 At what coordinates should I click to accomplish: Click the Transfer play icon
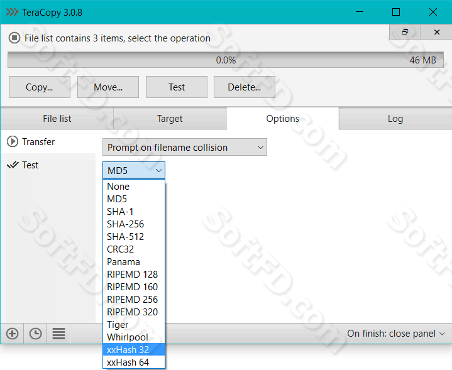[x=13, y=141]
